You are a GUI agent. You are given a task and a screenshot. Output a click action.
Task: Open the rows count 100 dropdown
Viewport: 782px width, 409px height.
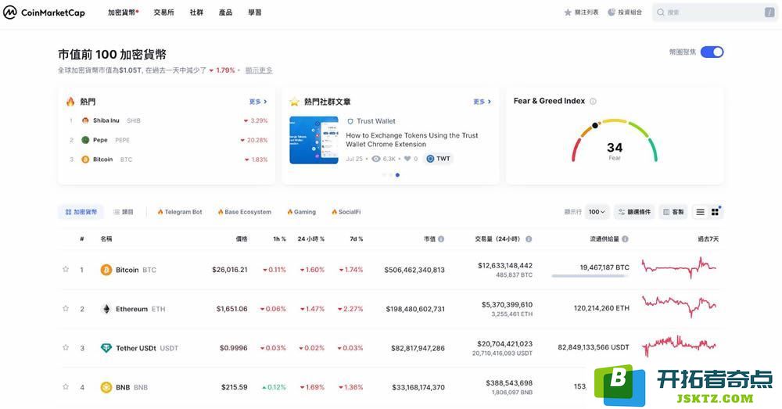pos(597,212)
